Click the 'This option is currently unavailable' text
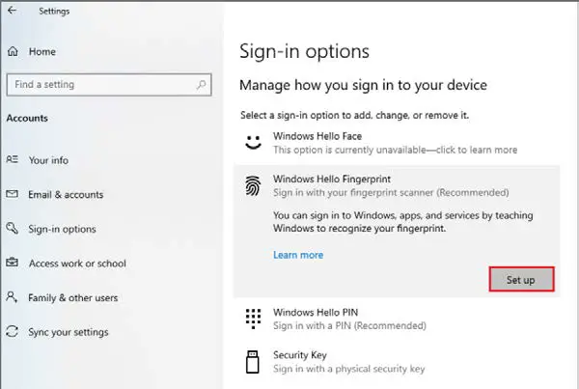The width and height of the screenshot is (579, 389). (395, 150)
